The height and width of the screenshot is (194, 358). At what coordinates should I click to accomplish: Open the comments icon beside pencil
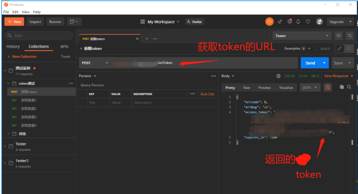click(349, 48)
